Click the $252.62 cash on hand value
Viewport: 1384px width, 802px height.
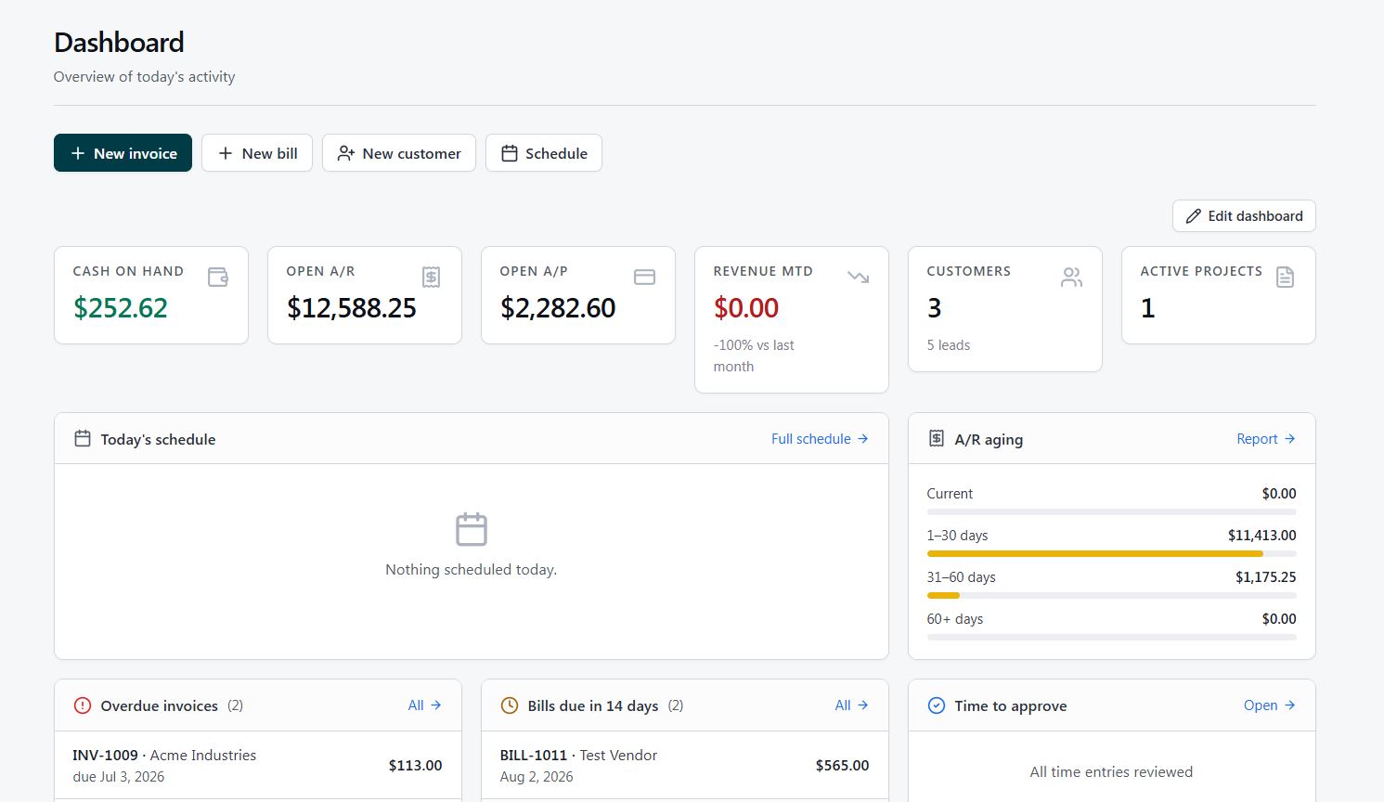pyautogui.click(x=121, y=308)
